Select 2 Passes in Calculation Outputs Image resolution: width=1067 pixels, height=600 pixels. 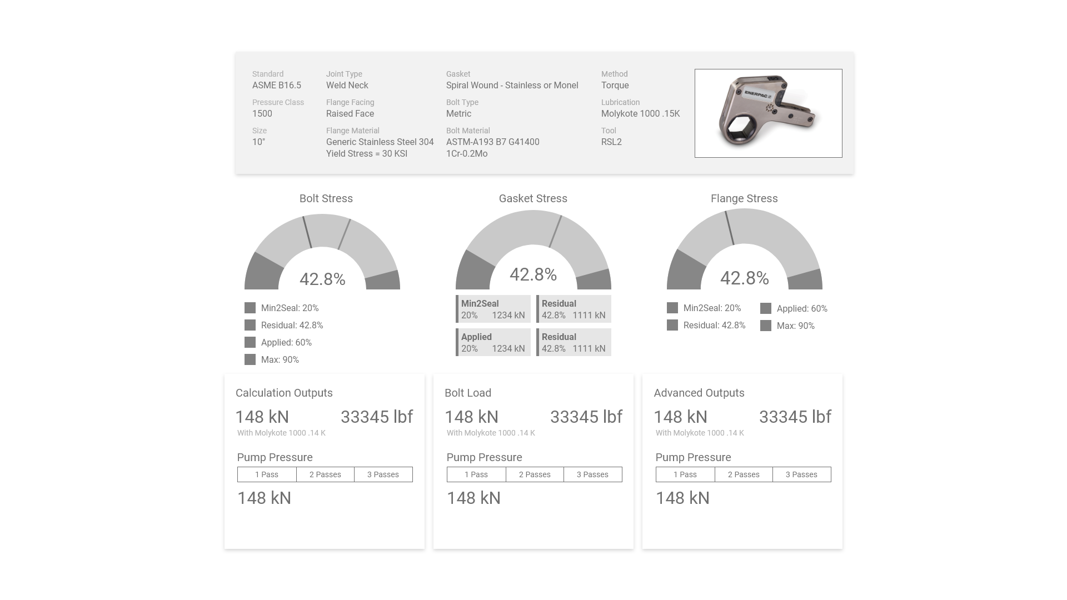325,474
